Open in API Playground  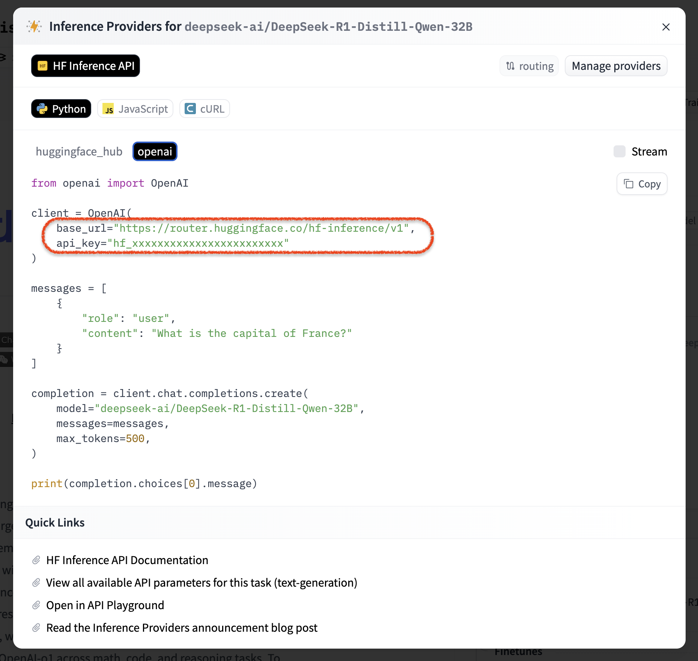[105, 605]
